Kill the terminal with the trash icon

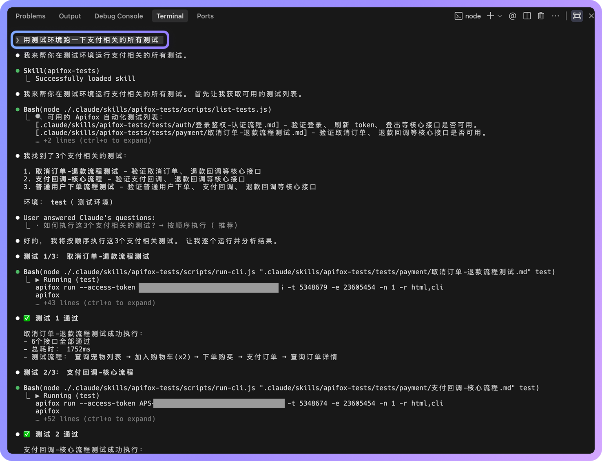(x=541, y=16)
